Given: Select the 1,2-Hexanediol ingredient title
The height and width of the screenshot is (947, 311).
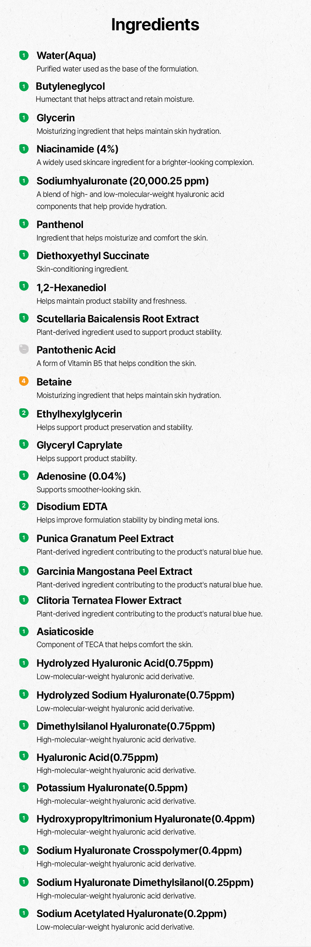Looking at the screenshot, I should [x=71, y=287].
